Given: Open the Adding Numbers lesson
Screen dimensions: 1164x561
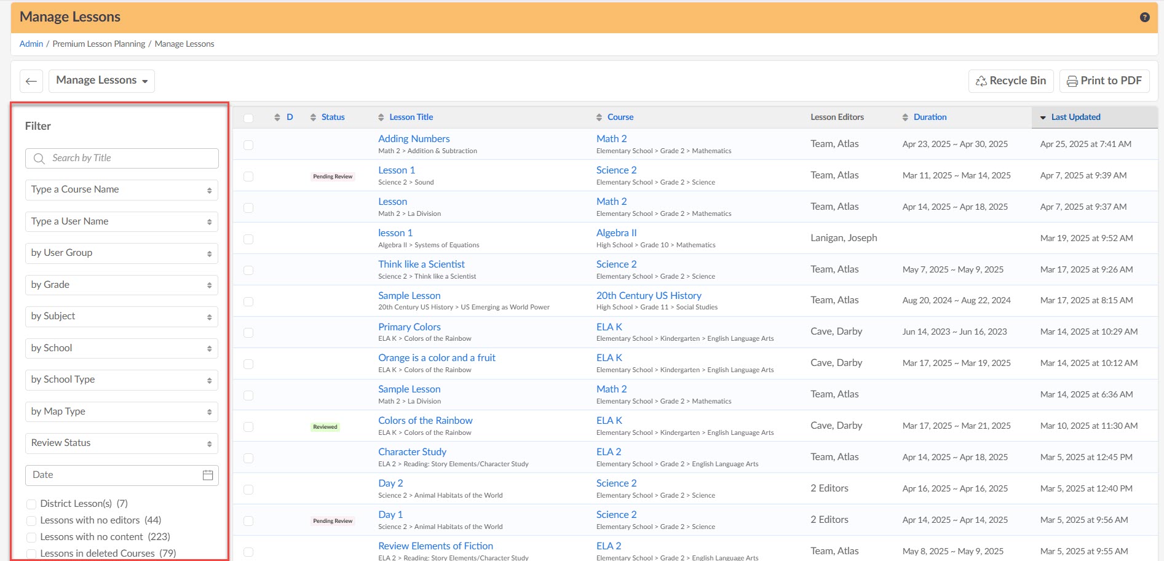Looking at the screenshot, I should coord(414,139).
